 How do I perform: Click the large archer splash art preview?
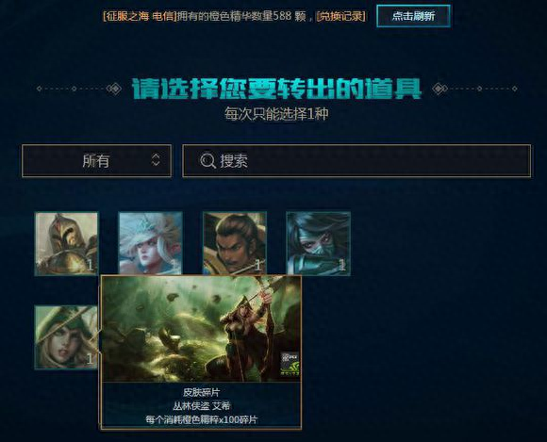(x=201, y=328)
